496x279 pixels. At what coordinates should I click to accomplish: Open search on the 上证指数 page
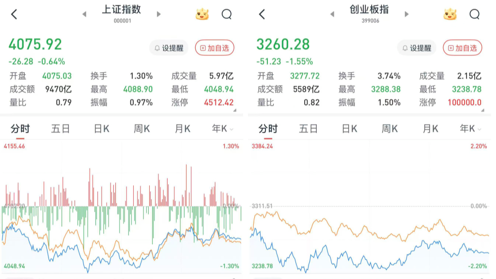(x=227, y=14)
